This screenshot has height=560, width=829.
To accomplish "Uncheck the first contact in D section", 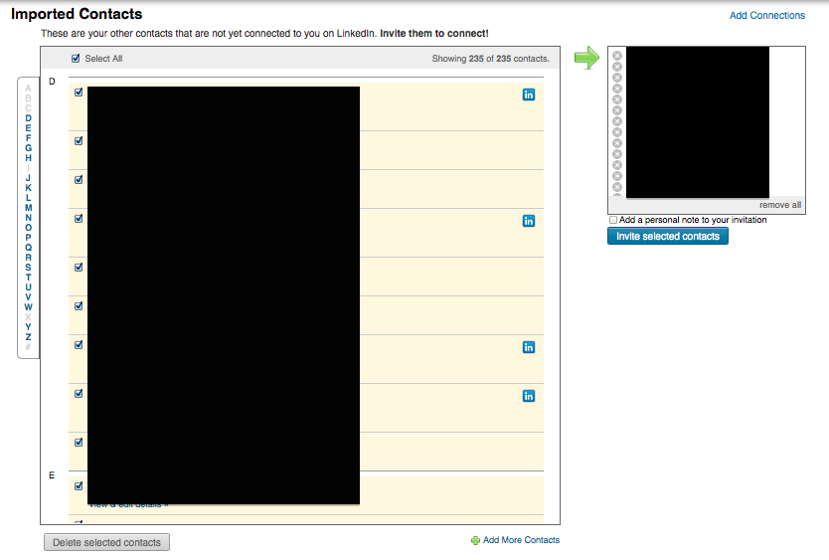I will tap(79, 93).
